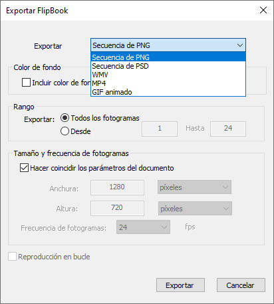Image resolution: width=274 pixels, height=304 pixels.
Task: Click the Hasta end frame field
Action: (228, 129)
